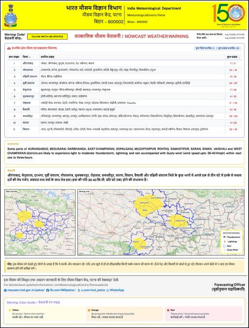Click the Hindi चेतावनी paragraph text

click(x=124, y=178)
